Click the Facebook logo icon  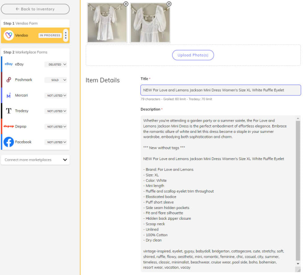[9, 142]
